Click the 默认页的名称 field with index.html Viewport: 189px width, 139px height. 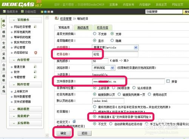click(x=108, y=101)
